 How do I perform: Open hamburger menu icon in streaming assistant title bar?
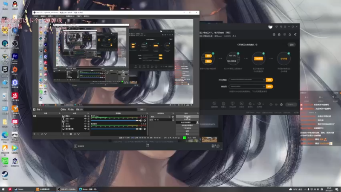point(285,26)
